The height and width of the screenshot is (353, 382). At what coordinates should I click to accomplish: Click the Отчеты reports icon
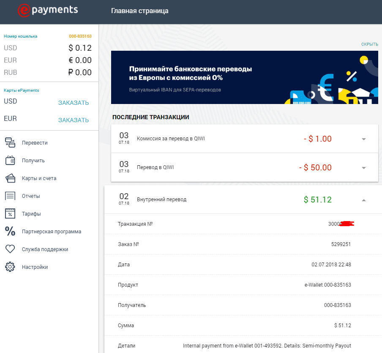pos(10,196)
